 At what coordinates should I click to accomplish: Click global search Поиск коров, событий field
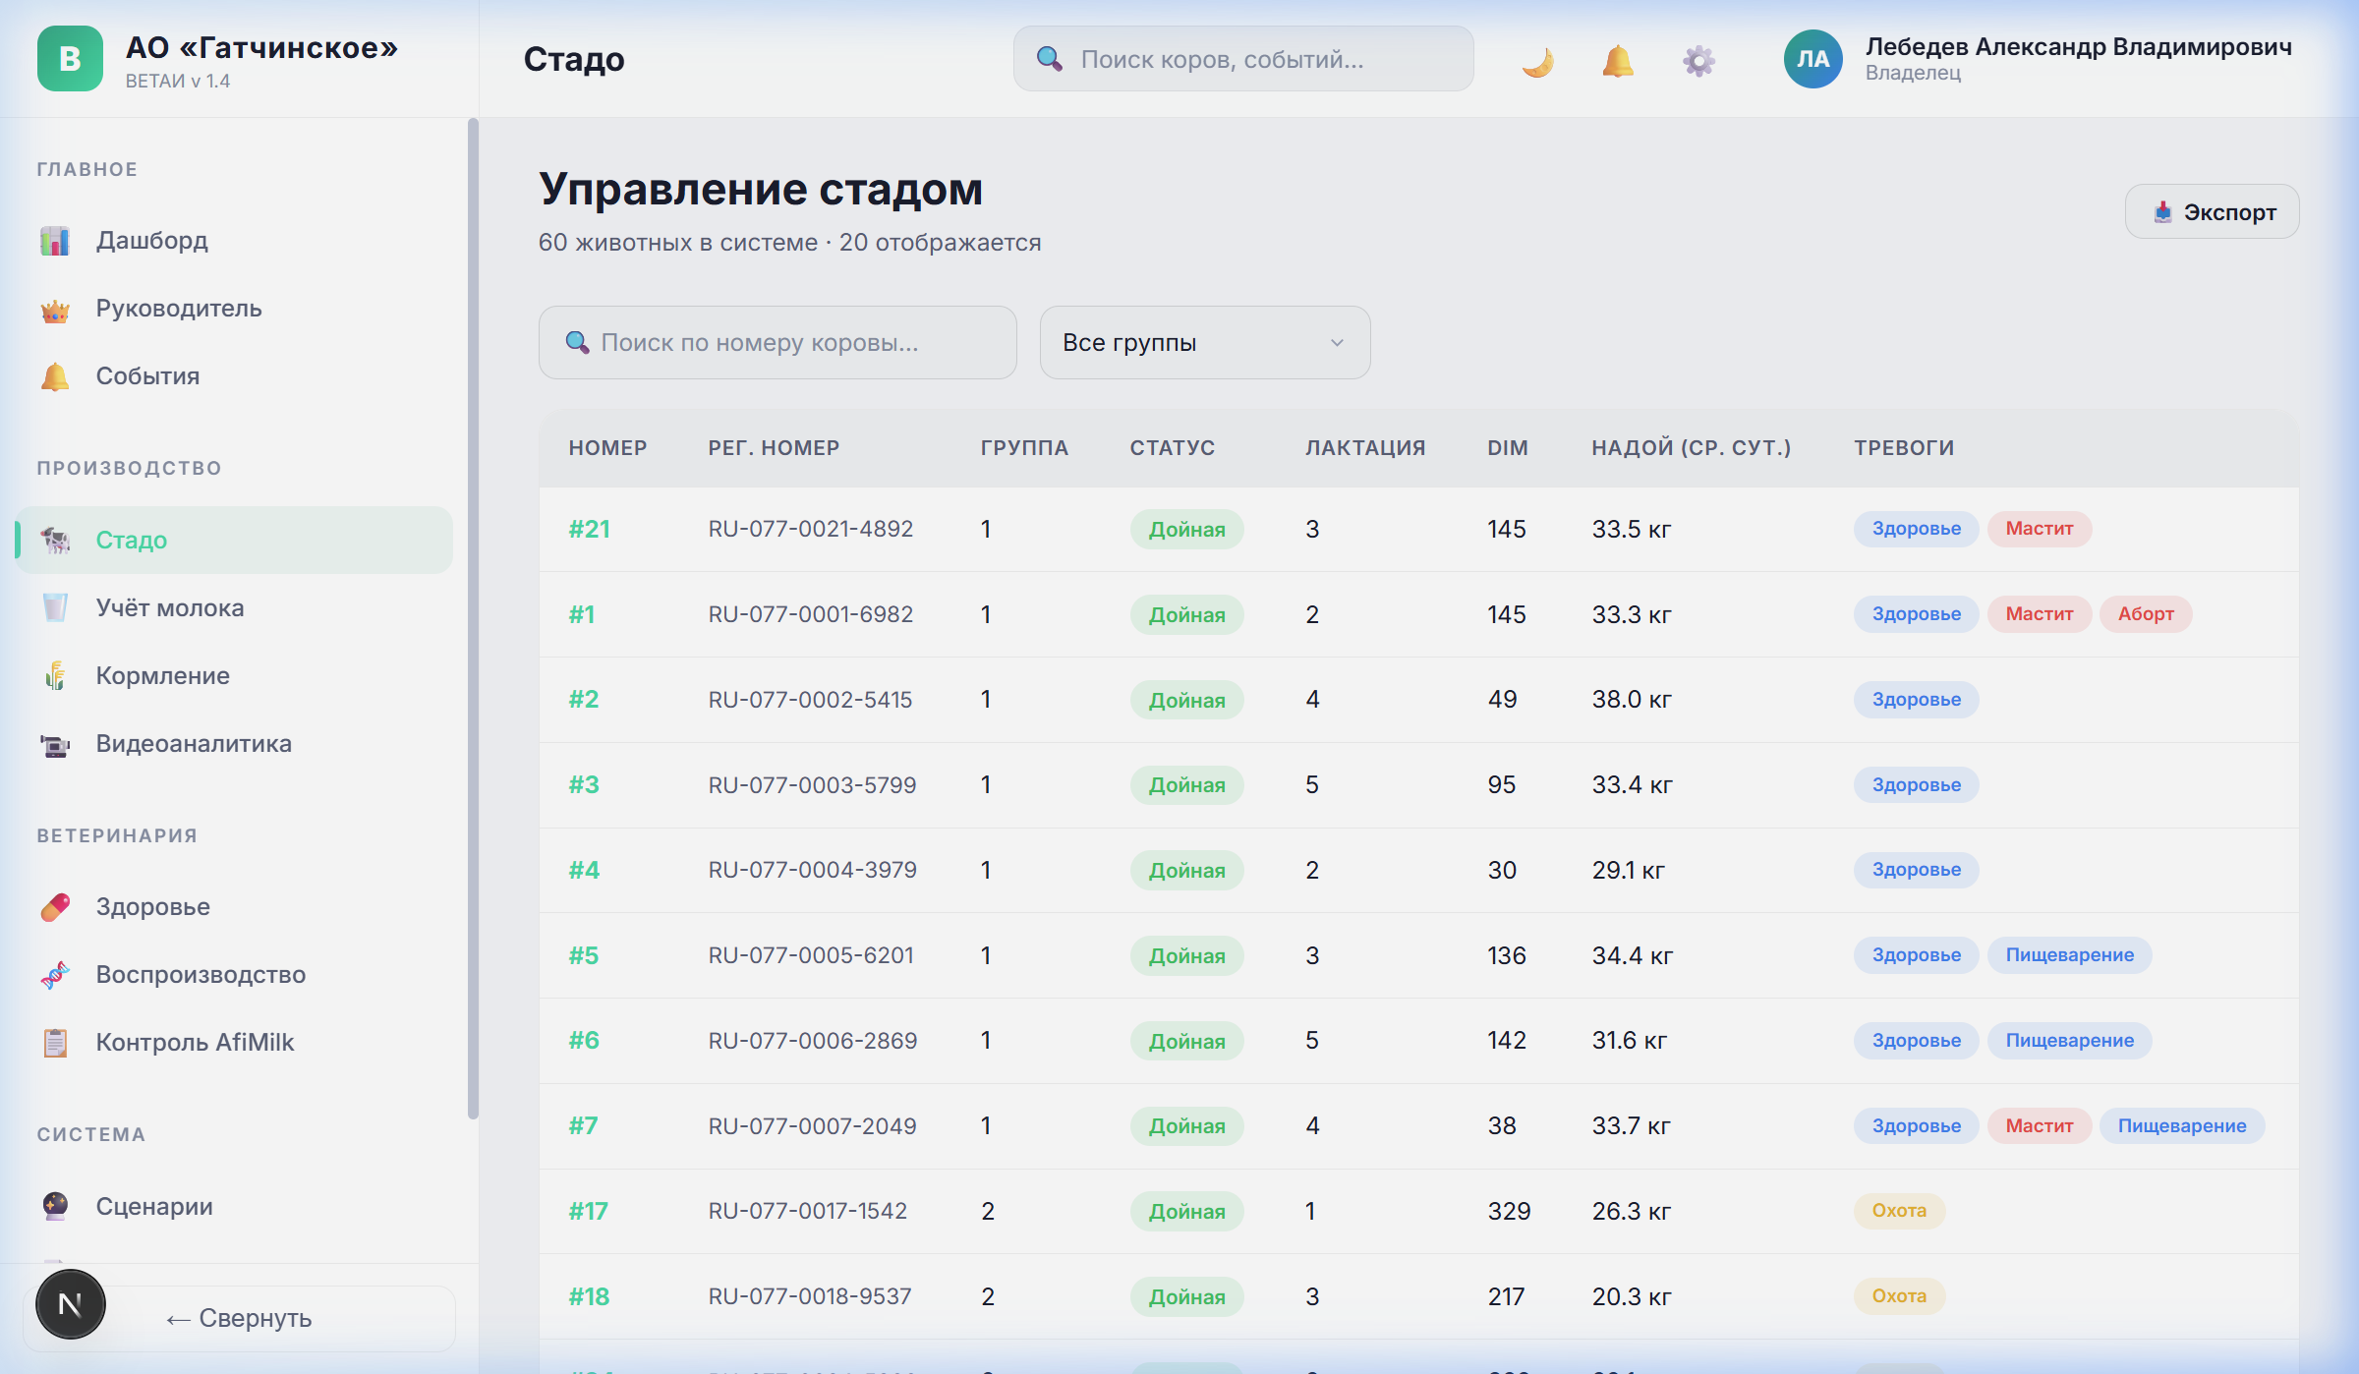point(1243,60)
